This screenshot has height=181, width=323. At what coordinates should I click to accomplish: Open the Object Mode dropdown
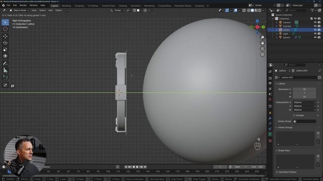coord(19,10)
